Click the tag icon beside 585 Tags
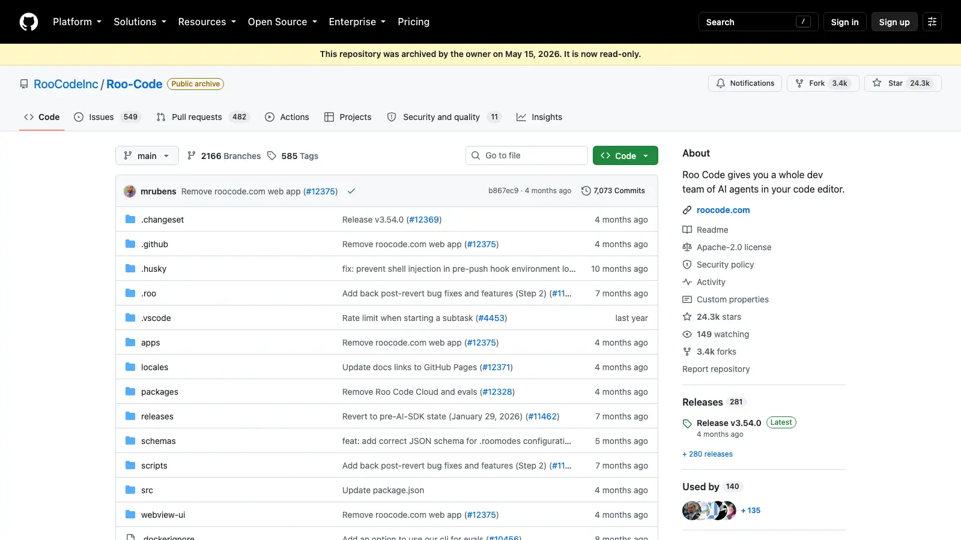961x540 pixels. click(271, 156)
